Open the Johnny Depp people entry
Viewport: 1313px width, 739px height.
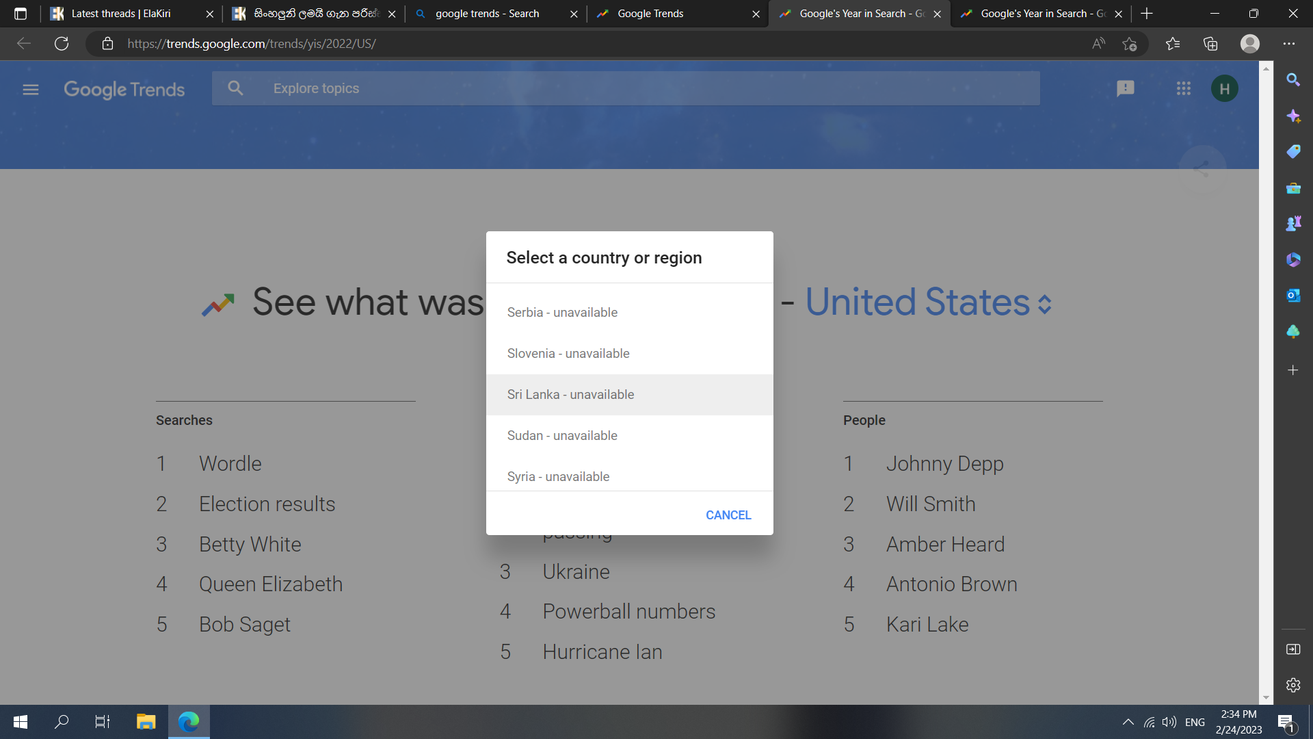(x=944, y=464)
